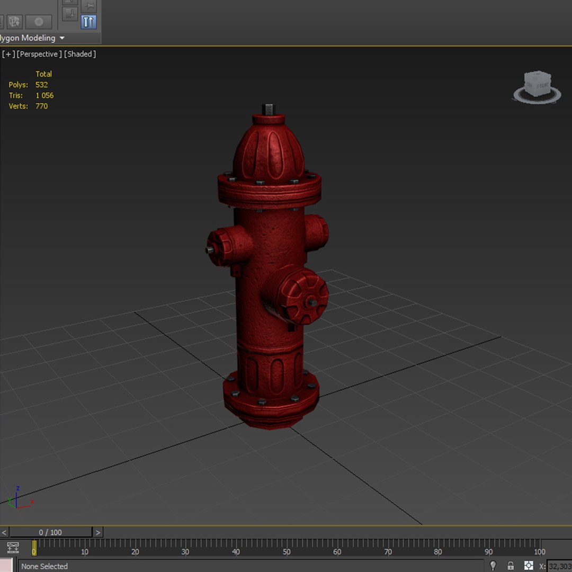Toggle the Selection Lock padlock icon
The image size is (572, 572).
511,566
